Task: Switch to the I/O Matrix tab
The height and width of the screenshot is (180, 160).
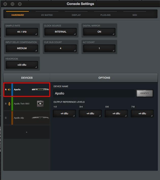Action: coord(47,15)
